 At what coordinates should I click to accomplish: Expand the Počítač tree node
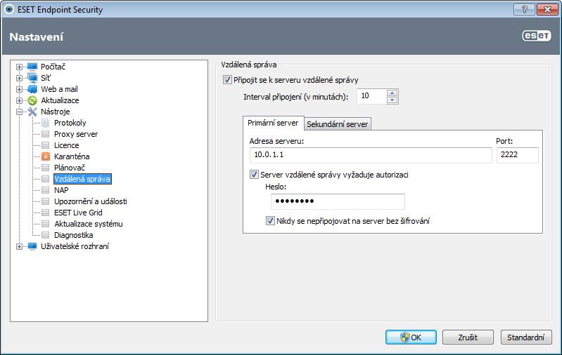tap(20, 67)
